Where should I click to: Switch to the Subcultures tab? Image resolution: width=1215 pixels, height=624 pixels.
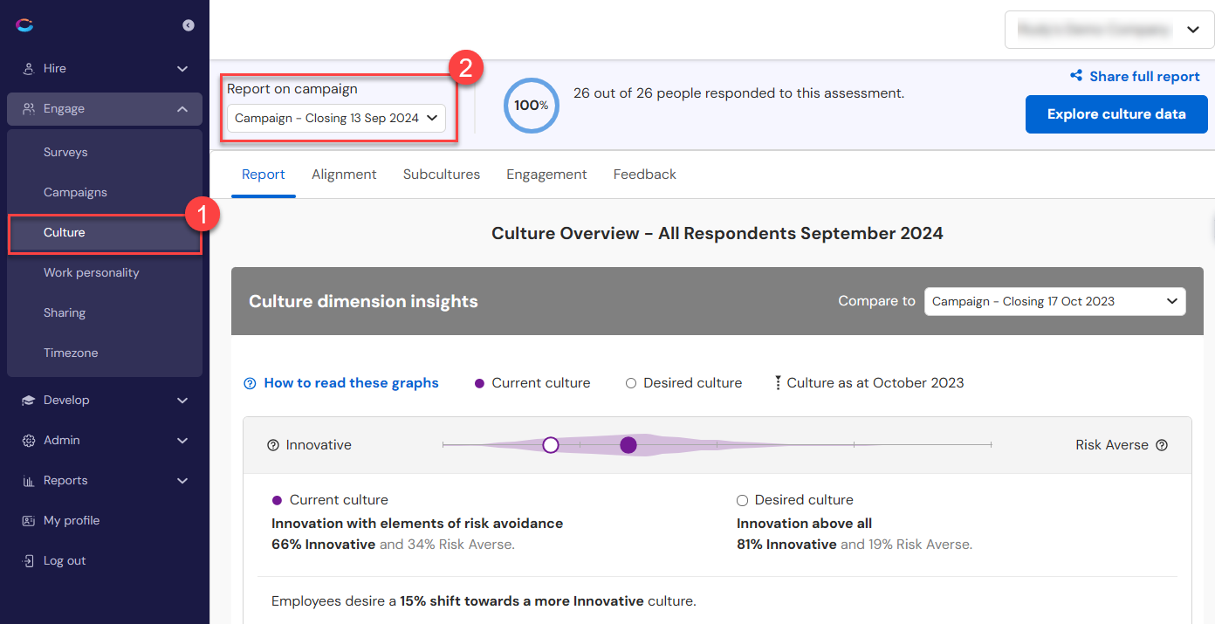point(442,175)
